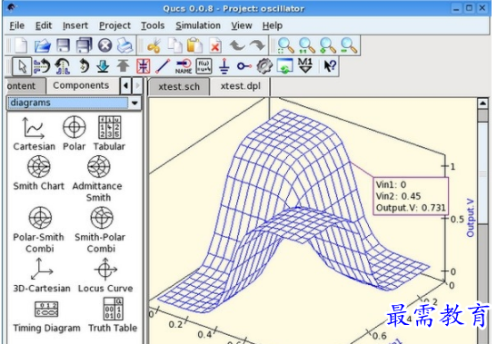The image size is (497, 344).
Task: Choose the Admittance Smith diagram
Action: point(98,179)
